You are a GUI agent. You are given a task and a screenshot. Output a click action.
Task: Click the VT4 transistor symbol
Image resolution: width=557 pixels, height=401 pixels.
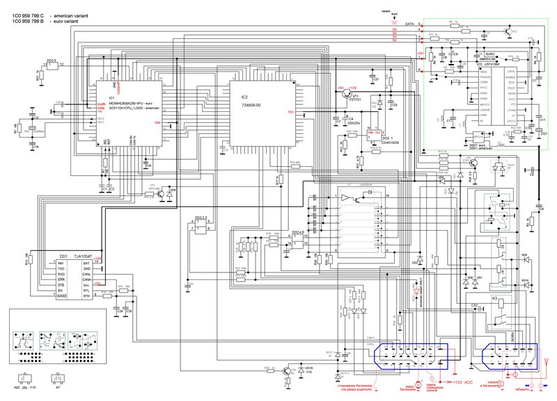(473, 163)
